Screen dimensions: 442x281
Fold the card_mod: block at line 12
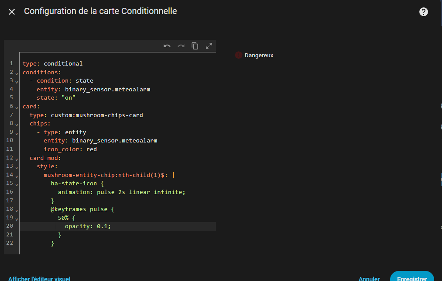(x=17, y=159)
